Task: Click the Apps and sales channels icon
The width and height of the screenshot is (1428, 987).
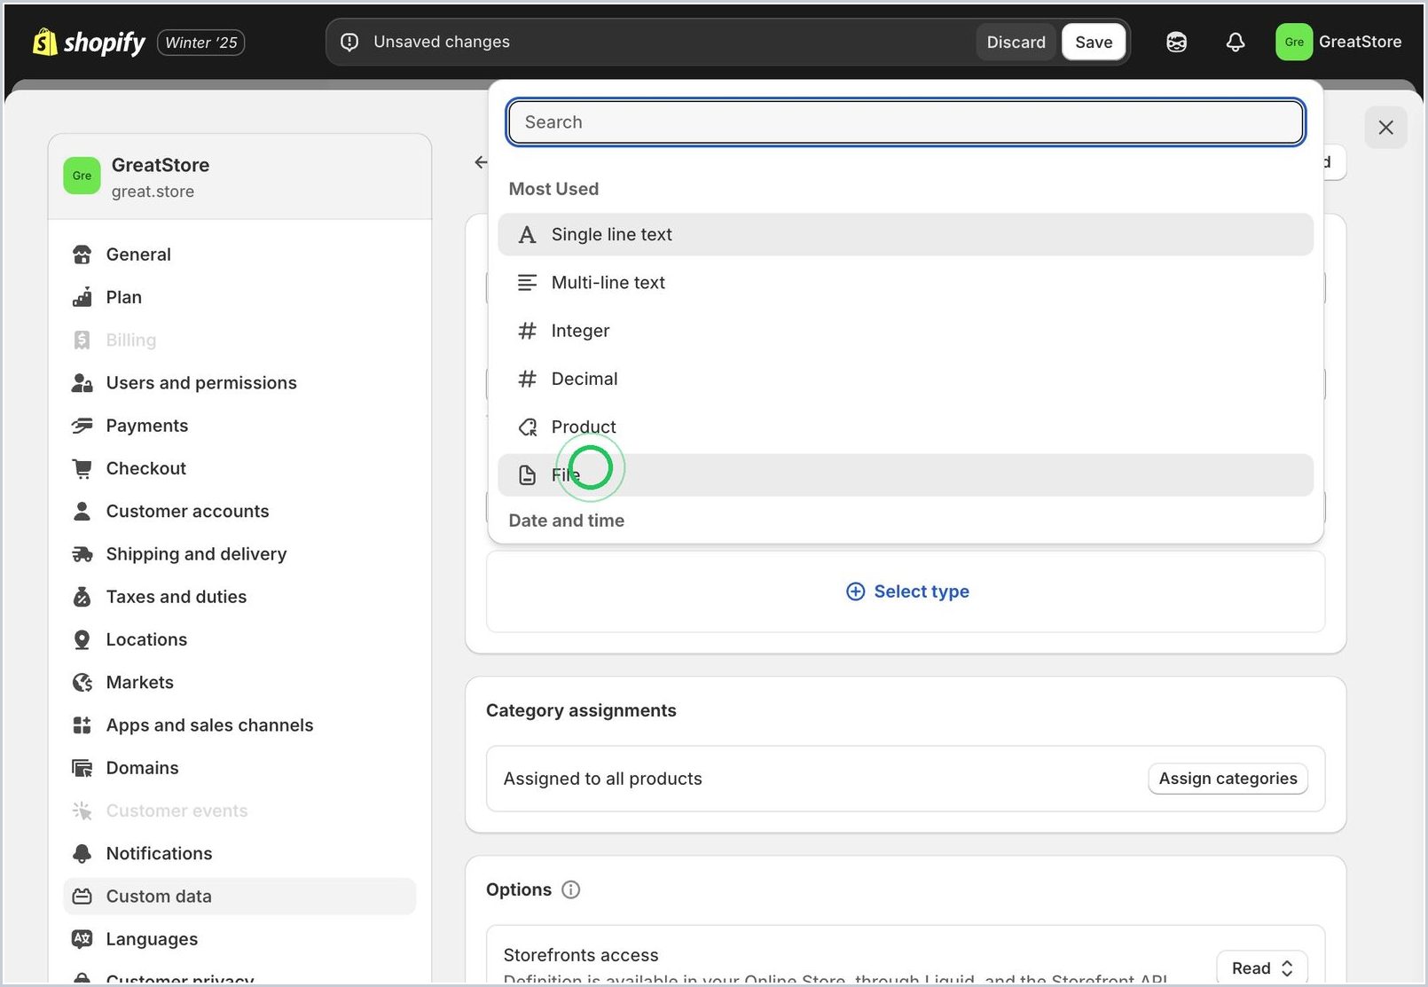Action: click(x=82, y=725)
